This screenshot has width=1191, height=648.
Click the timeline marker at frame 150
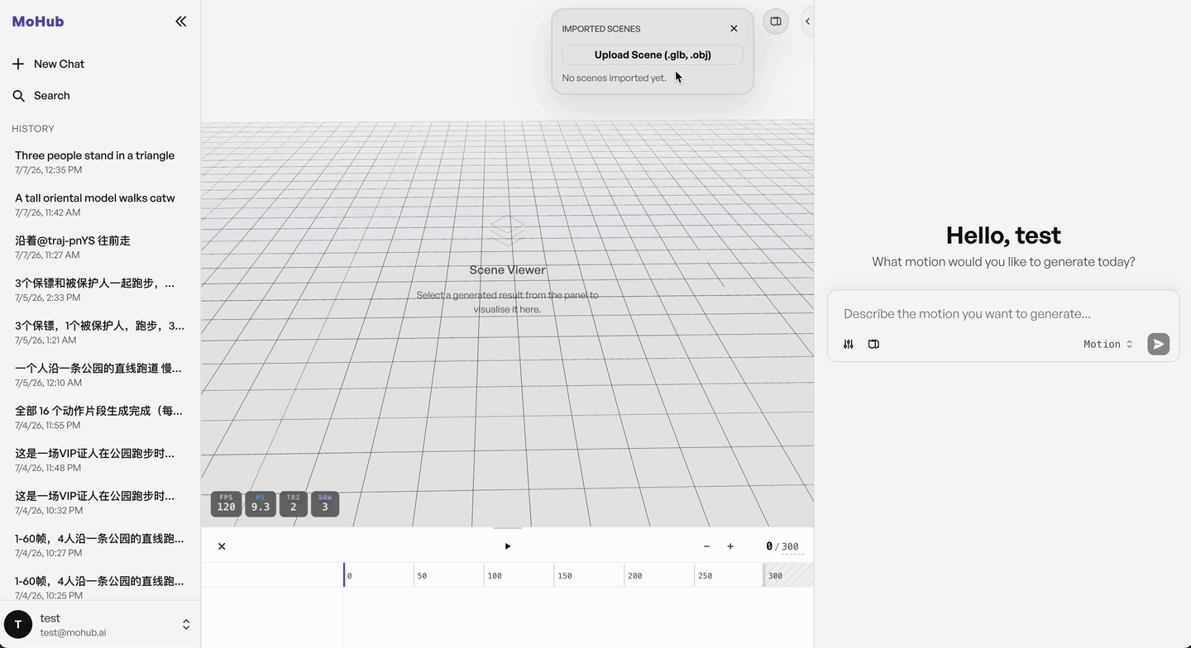(564, 575)
